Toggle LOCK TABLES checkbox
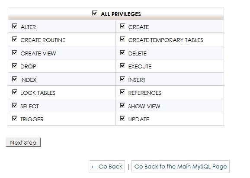Image resolution: width=250 pixels, height=178 pixels. (x=15, y=92)
